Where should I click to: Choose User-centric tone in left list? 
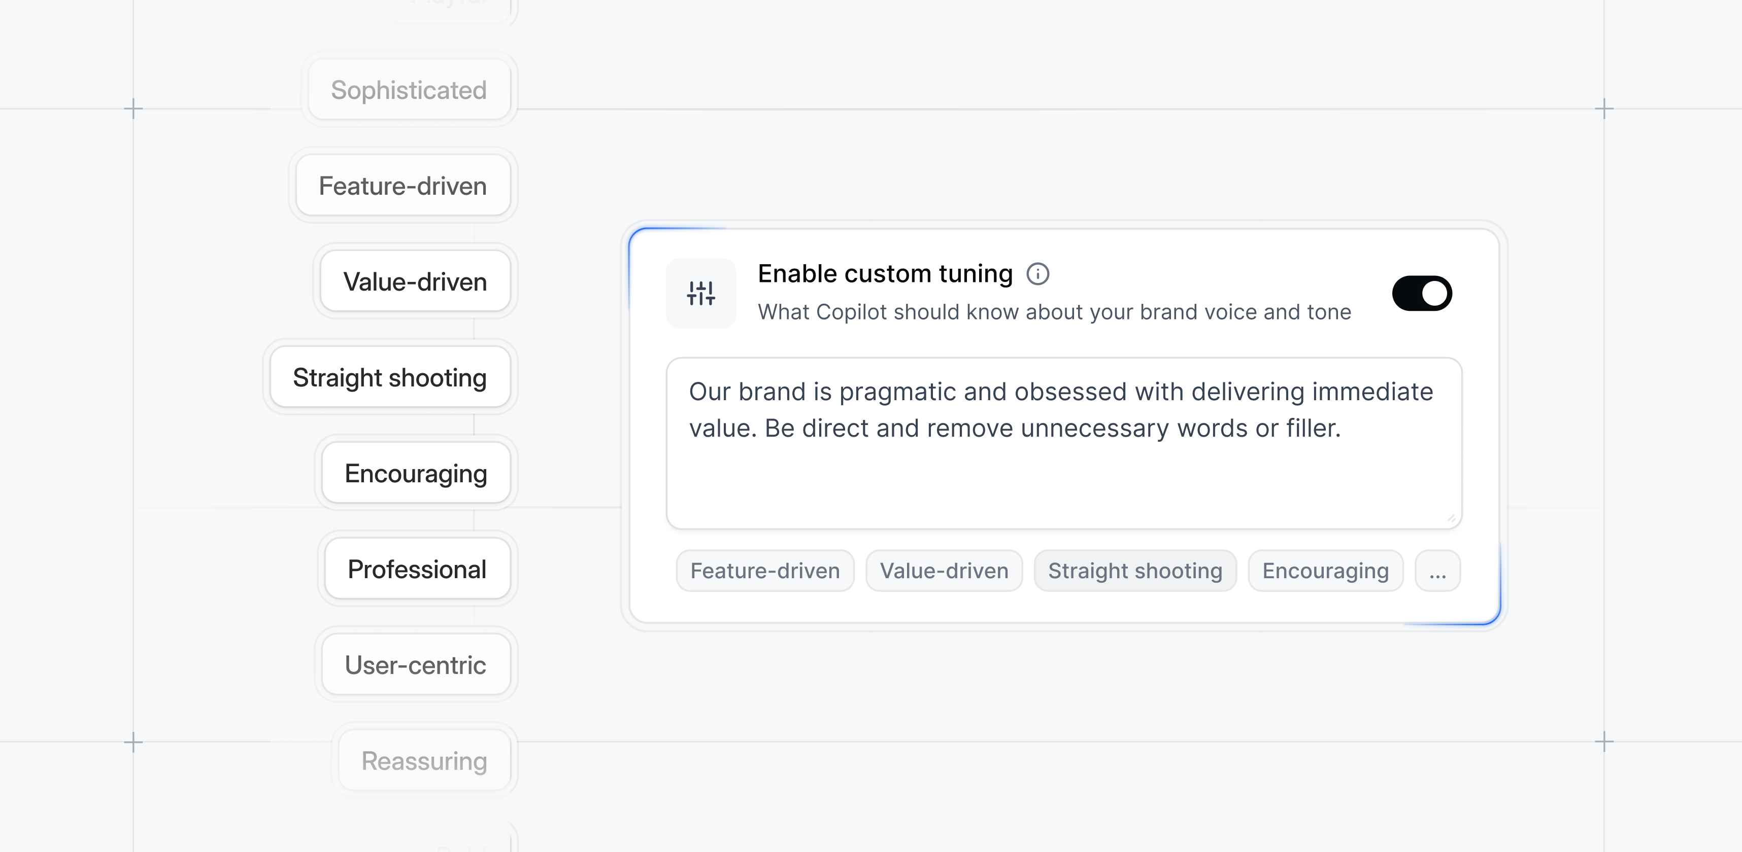point(415,665)
